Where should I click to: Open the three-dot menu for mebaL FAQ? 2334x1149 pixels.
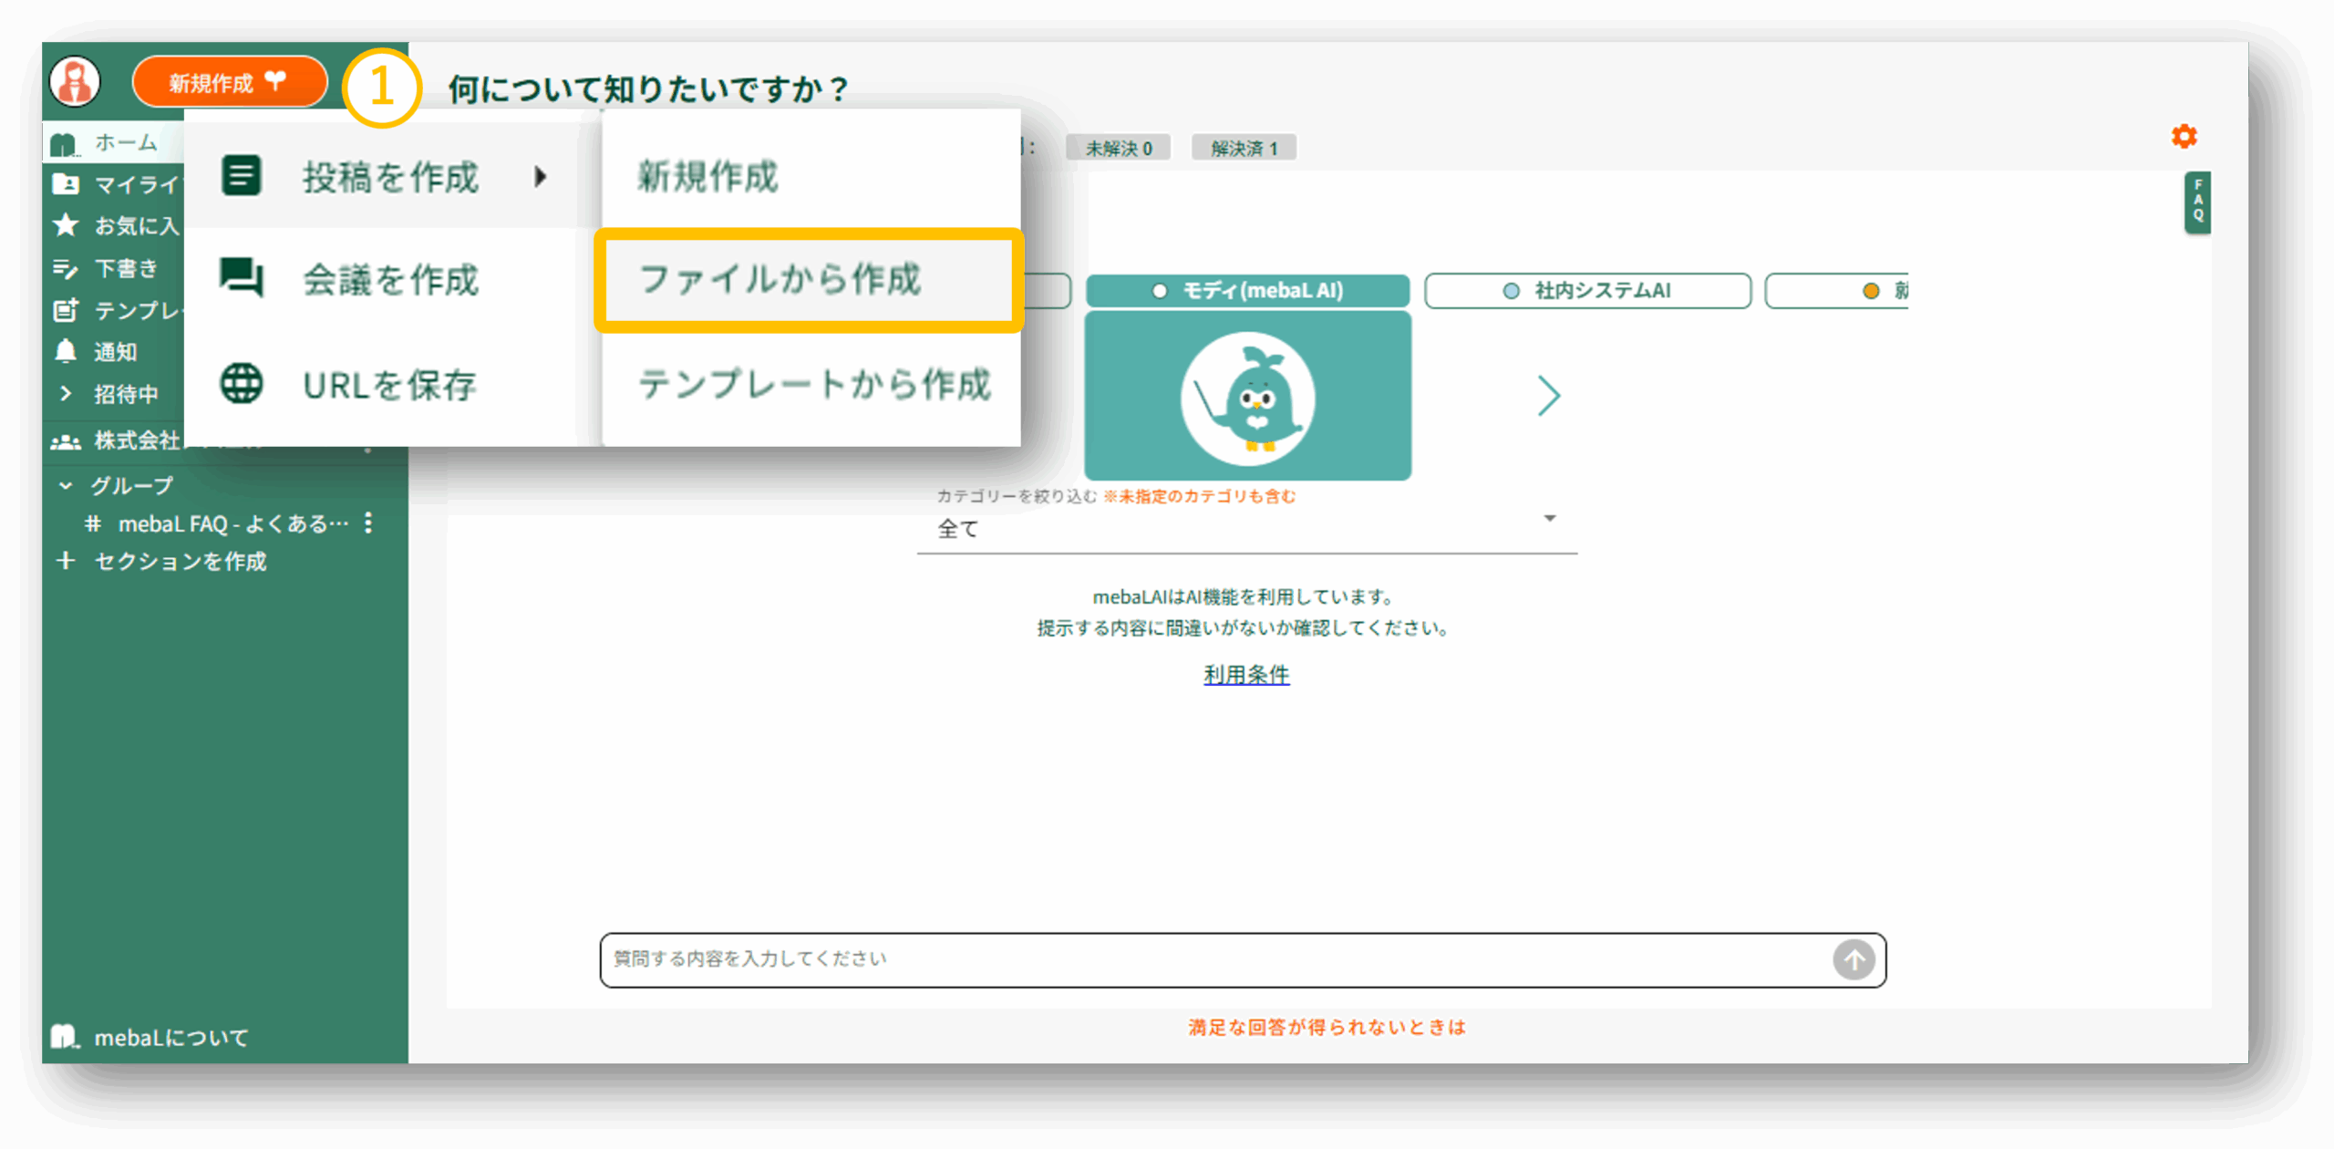(x=368, y=523)
